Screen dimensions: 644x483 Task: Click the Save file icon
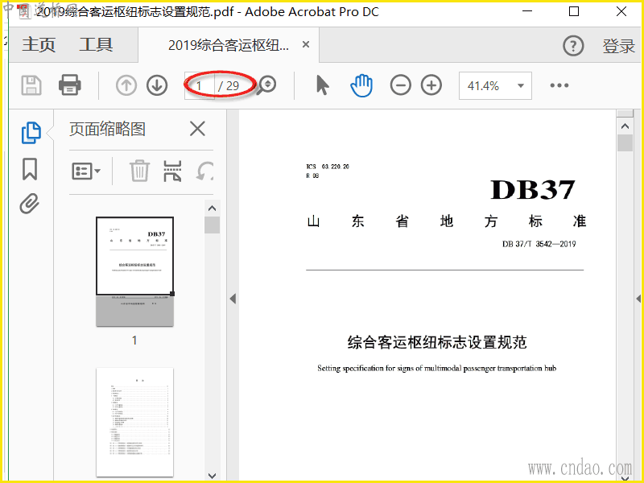click(31, 85)
